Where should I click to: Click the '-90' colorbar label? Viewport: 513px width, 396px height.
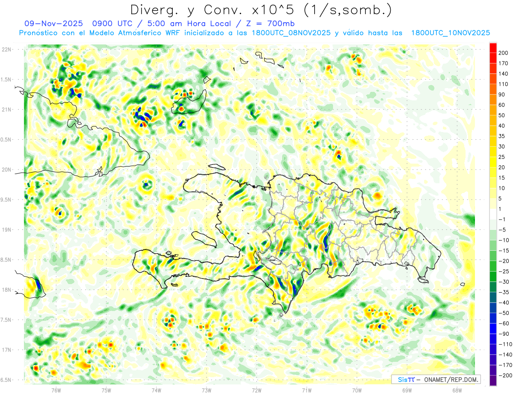tap(503, 334)
